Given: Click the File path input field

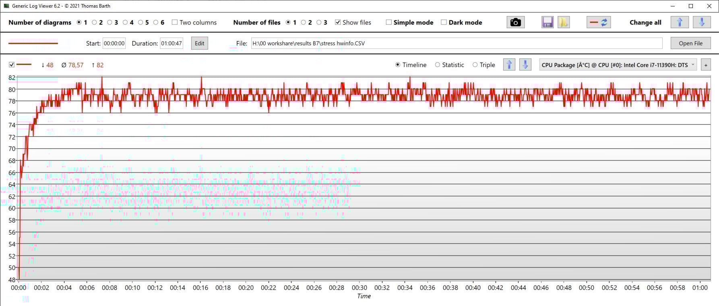Looking at the screenshot, I should (457, 43).
